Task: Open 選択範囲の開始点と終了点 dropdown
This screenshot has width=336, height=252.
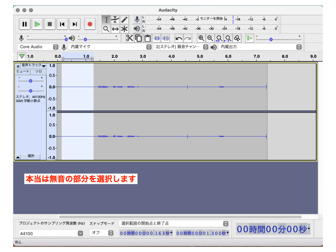Action: (x=174, y=223)
